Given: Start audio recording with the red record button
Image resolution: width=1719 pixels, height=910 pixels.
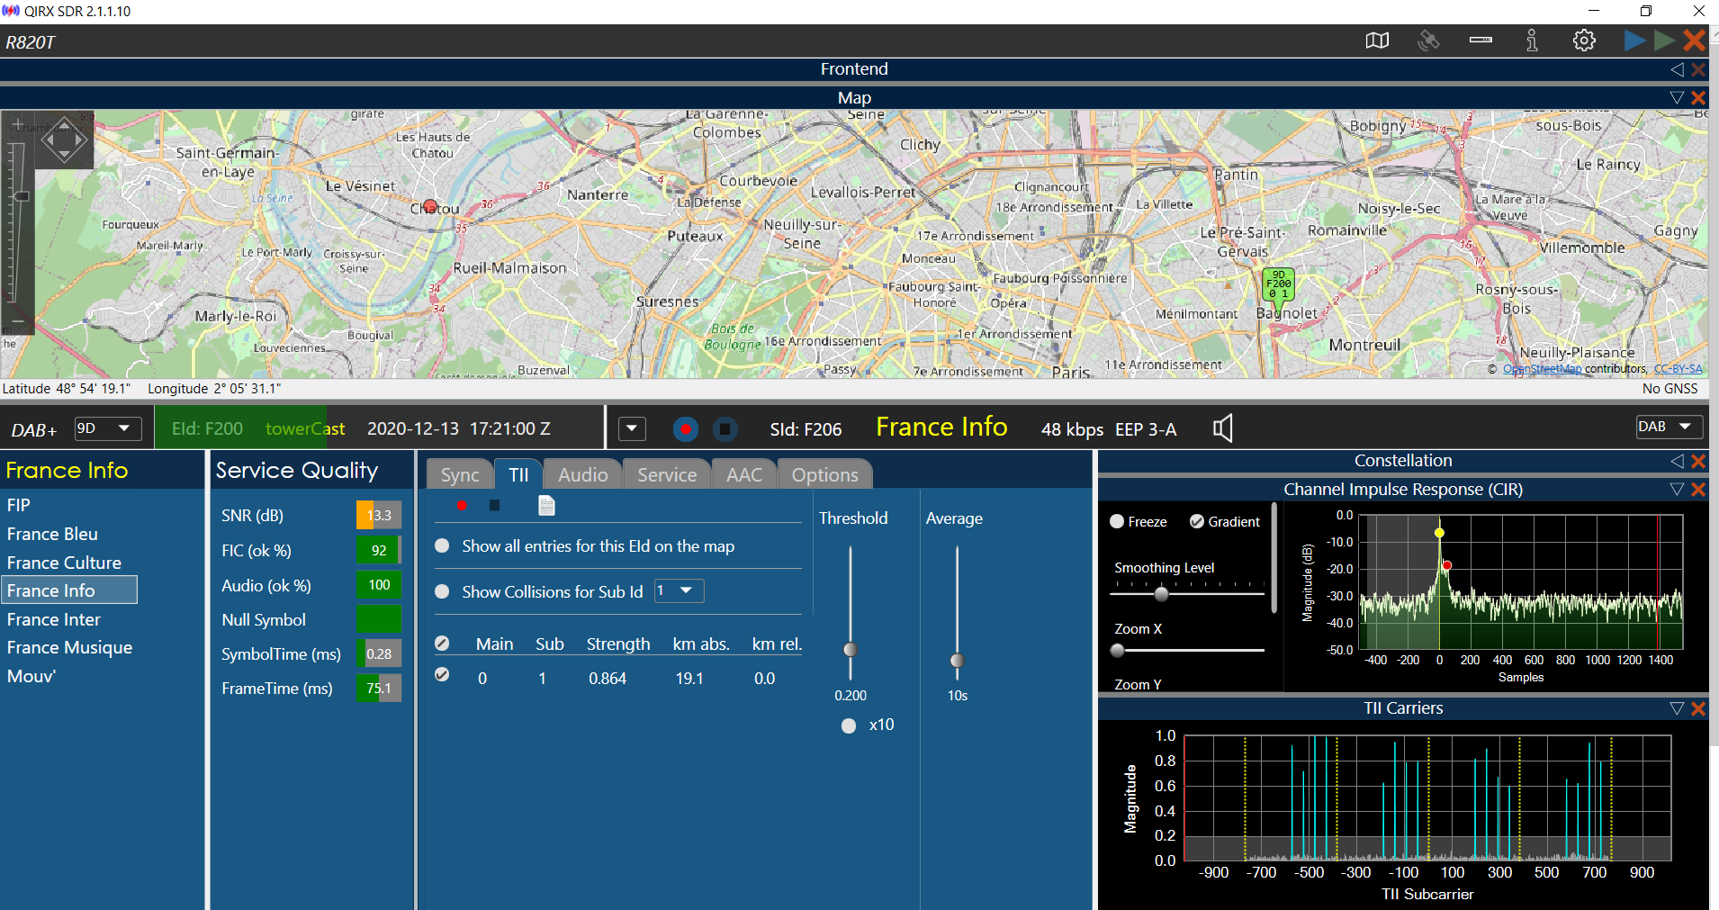Looking at the screenshot, I should (686, 429).
